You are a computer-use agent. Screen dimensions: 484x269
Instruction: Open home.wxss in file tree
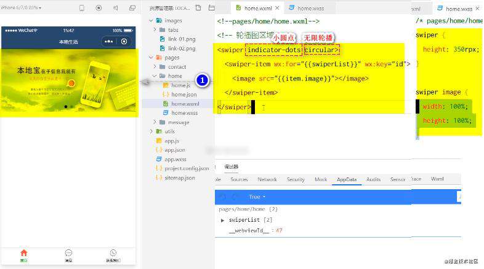[x=185, y=113]
